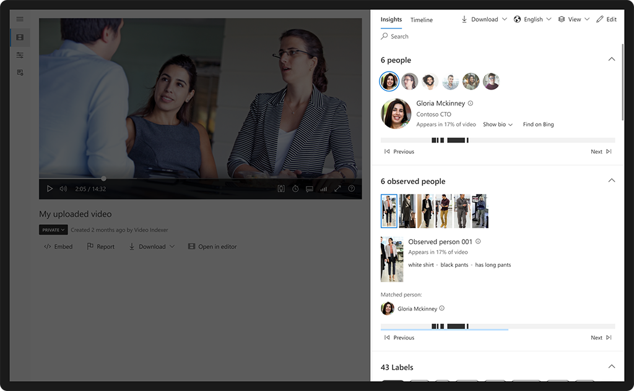Click Open in editor
The width and height of the screenshot is (634, 391).
[216, 246]
